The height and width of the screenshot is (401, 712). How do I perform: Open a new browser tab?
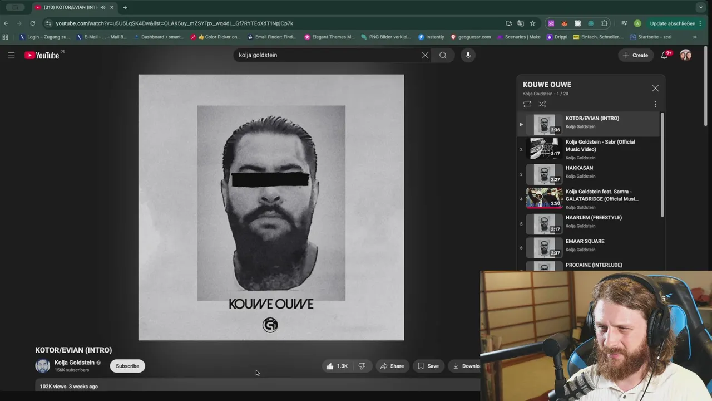point(125,7)
